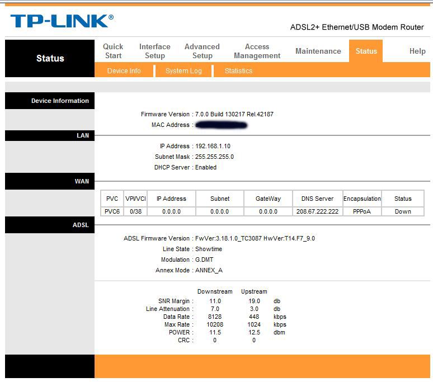
Task: Click the upstream data rate 448
Action: (254, 317)
